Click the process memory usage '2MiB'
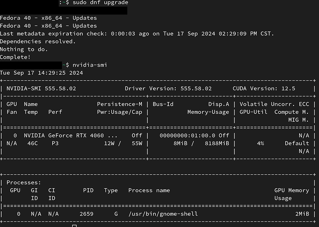The height and width of the screenshot is (227, 319). click(x=302, y=214)
